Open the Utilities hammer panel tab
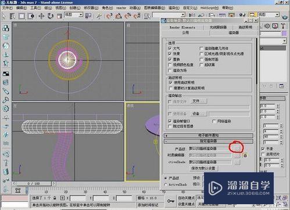 (283, 26)
